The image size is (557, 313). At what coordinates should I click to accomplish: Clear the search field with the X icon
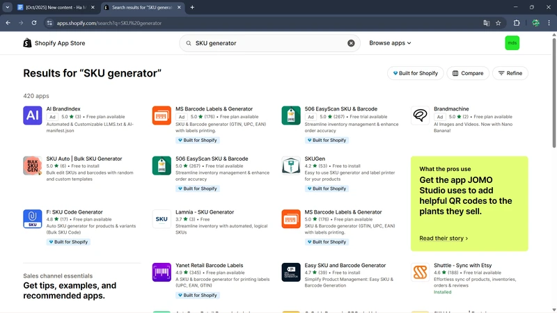click(x=351, y=43)
